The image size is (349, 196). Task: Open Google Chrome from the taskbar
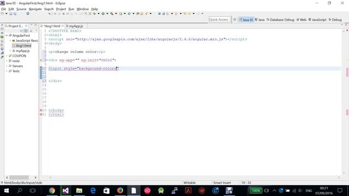[52, 191]
